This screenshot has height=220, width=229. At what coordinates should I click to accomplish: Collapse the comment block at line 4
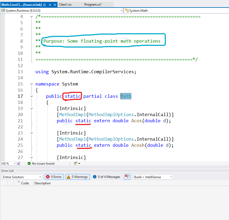31,17
